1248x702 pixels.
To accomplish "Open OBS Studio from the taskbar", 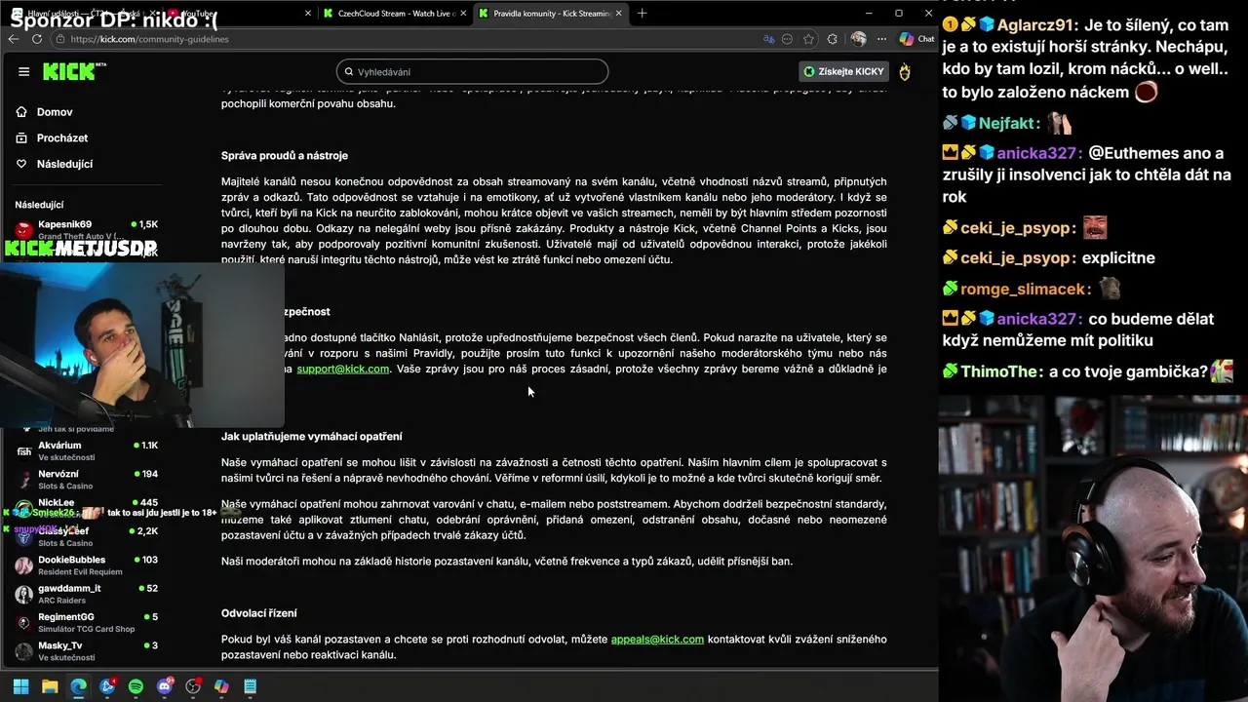I will pyautogui.click(x=193, y=686).
